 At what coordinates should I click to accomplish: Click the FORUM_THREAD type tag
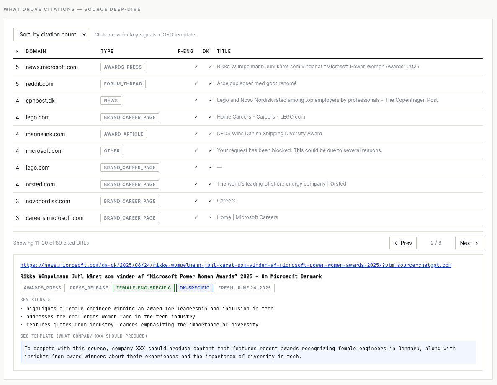click(123, 84)
